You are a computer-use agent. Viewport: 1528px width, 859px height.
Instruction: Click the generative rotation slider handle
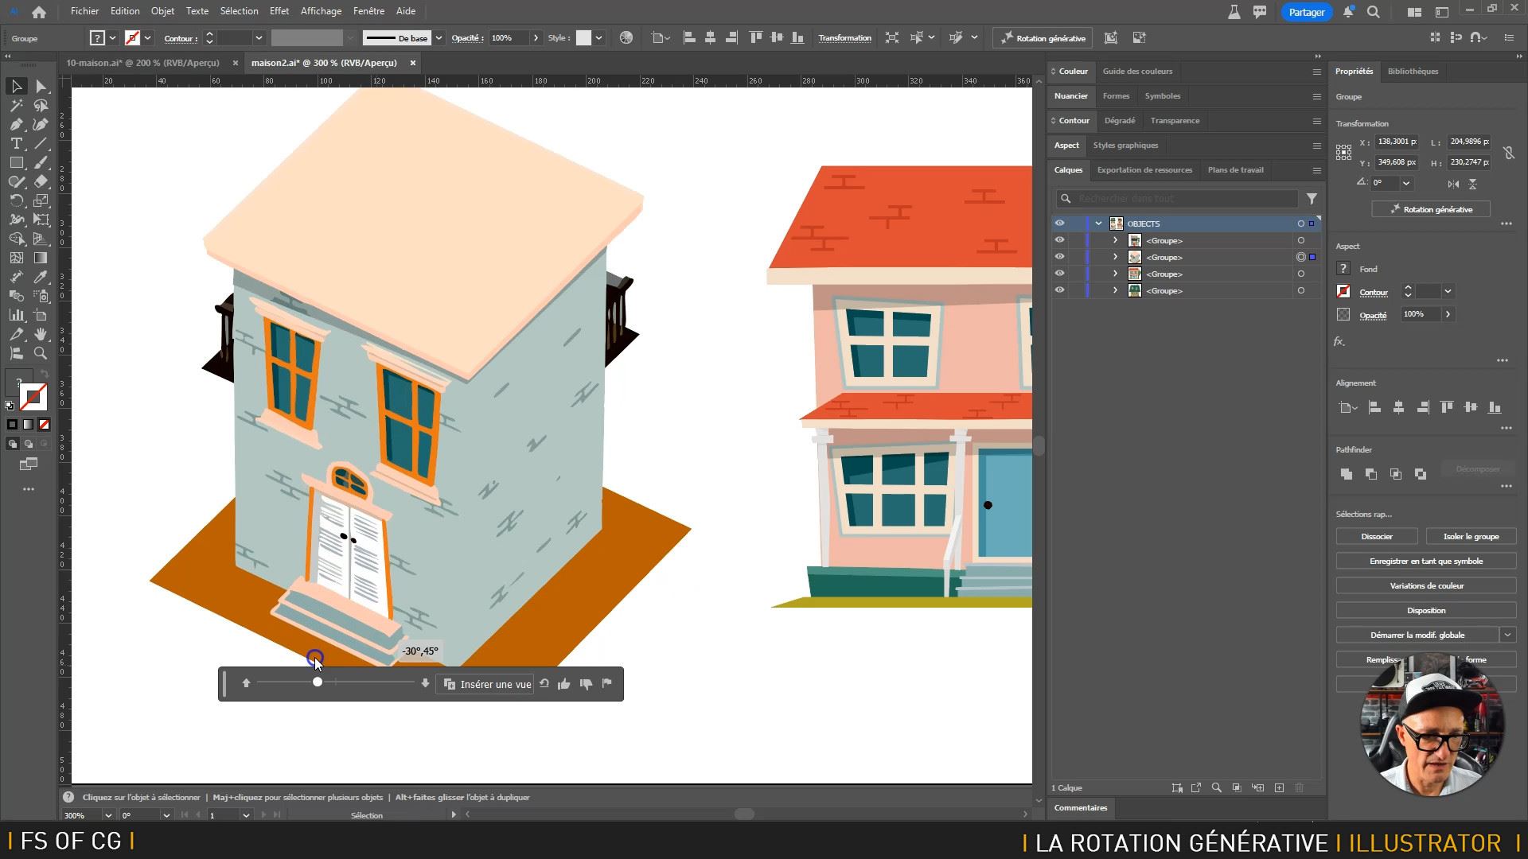pos(318,682)
